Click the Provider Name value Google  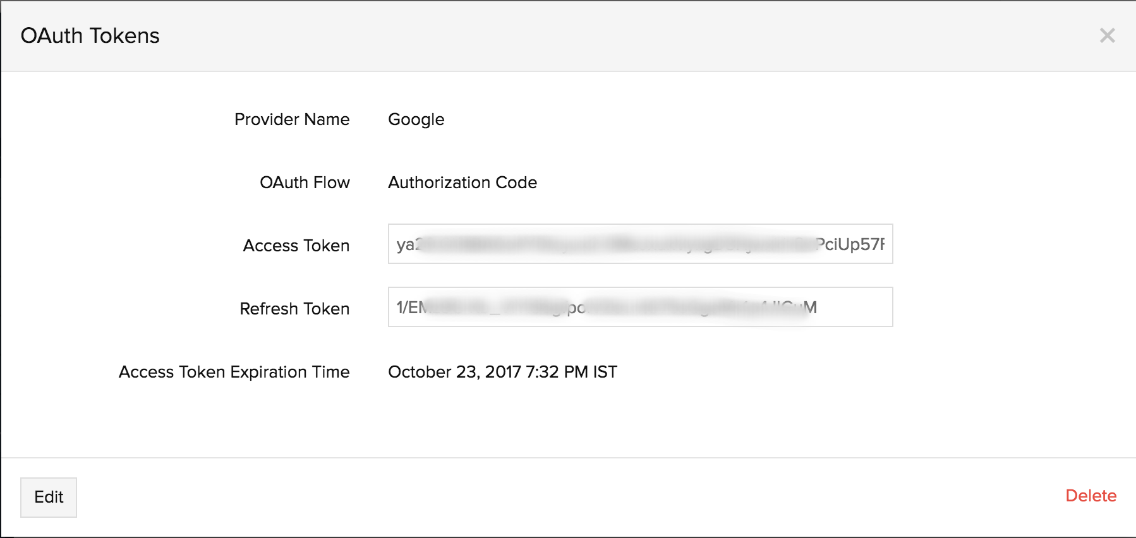point(416,119)
